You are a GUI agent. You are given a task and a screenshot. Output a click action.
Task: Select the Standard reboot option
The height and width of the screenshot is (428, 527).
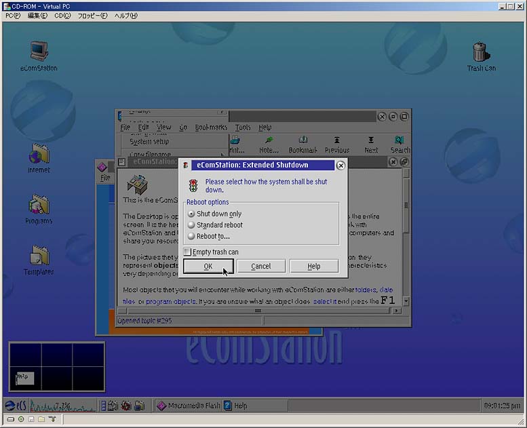click(x=215, y=225)
